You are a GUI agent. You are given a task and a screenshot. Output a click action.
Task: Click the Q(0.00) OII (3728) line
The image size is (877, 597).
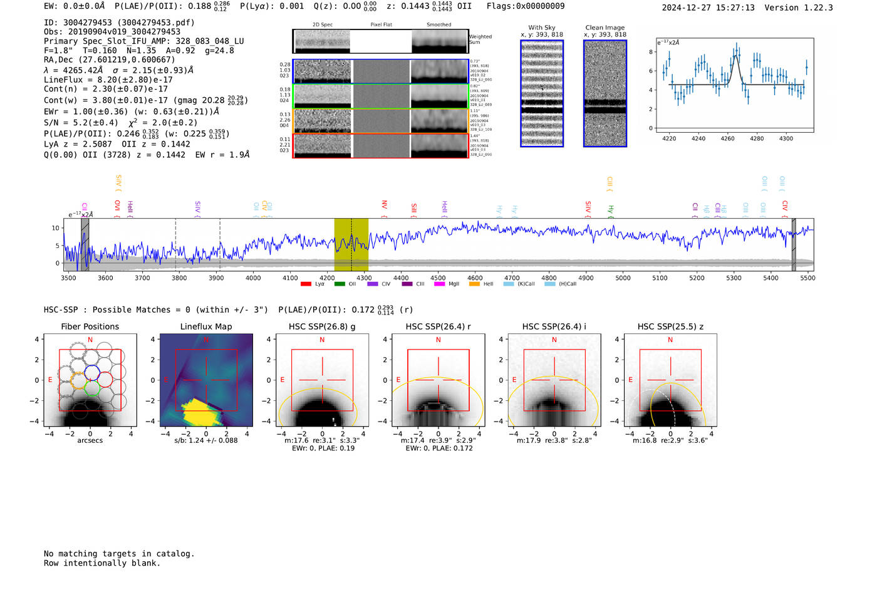pos(147,155)
